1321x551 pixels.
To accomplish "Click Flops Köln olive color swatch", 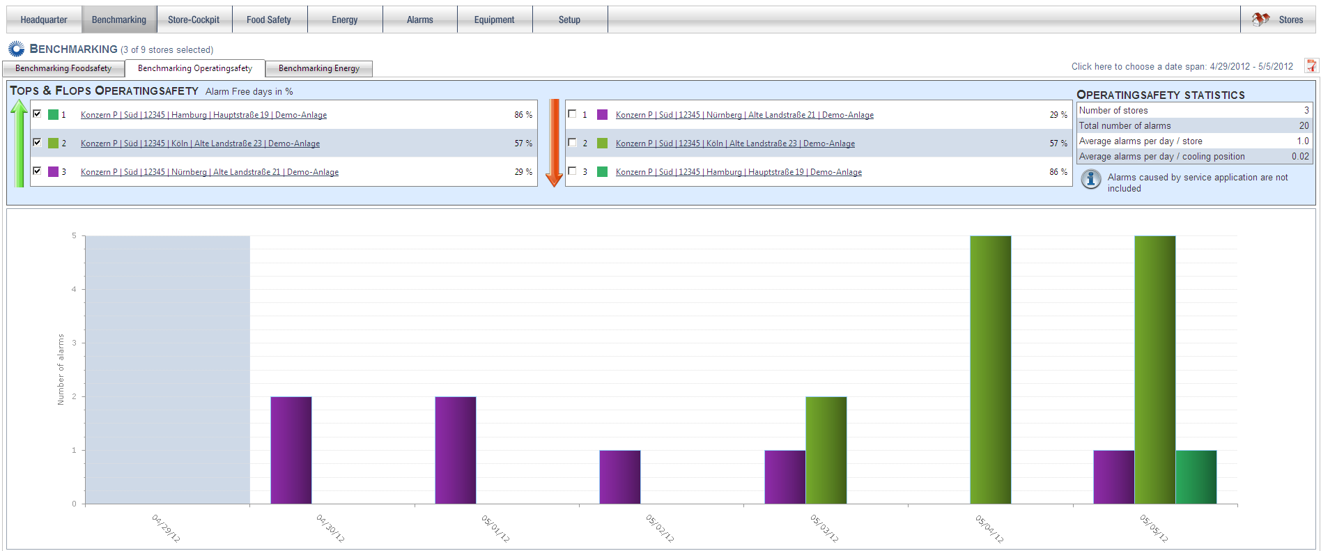I will pyautogui.click(x=602, y=143).
